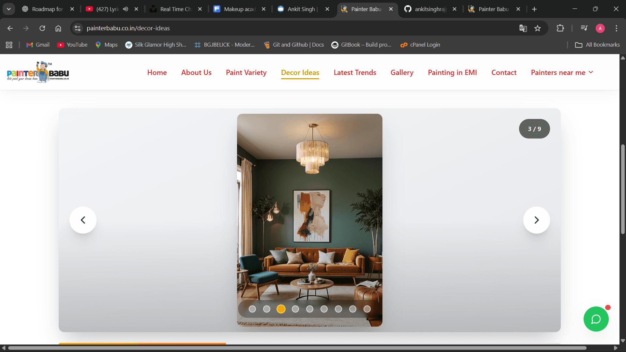Click the Google Translate icon in address bar

[x=523, y=28]
